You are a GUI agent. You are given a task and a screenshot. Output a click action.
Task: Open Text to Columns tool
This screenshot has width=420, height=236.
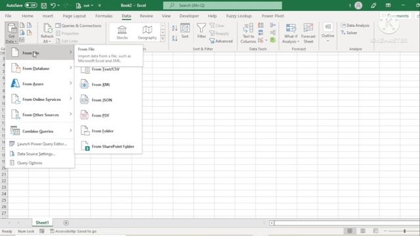(x=248, y=33)
